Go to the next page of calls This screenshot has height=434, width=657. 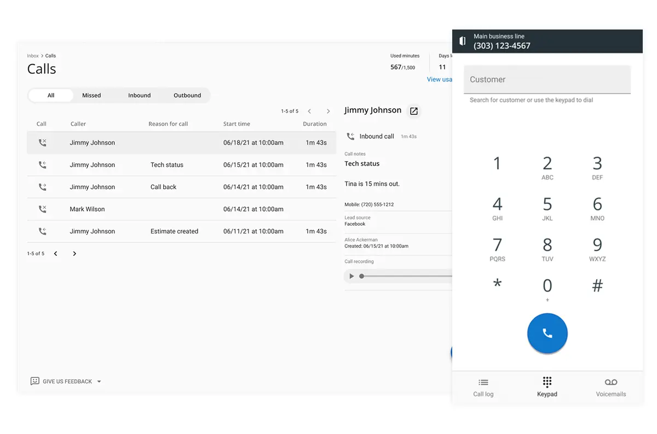[x=74, y=253]
